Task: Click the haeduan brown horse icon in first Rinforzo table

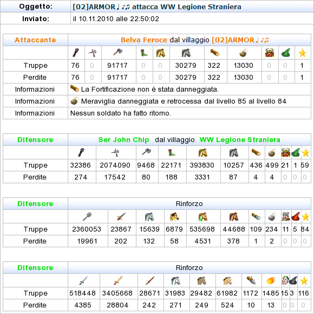Action: pos(234,216)
